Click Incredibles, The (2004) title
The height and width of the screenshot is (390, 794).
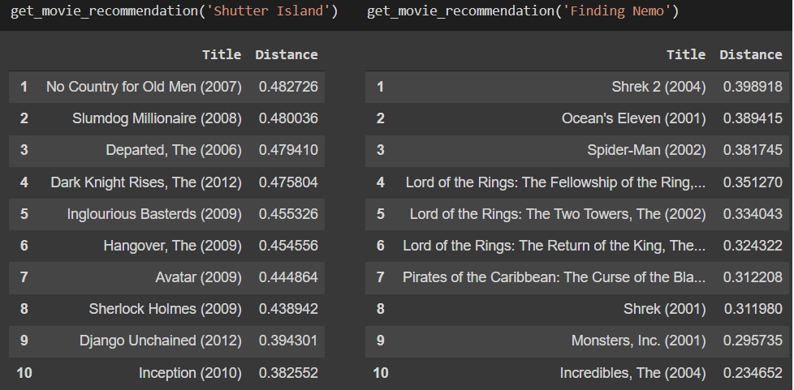(x=633, y=373)
